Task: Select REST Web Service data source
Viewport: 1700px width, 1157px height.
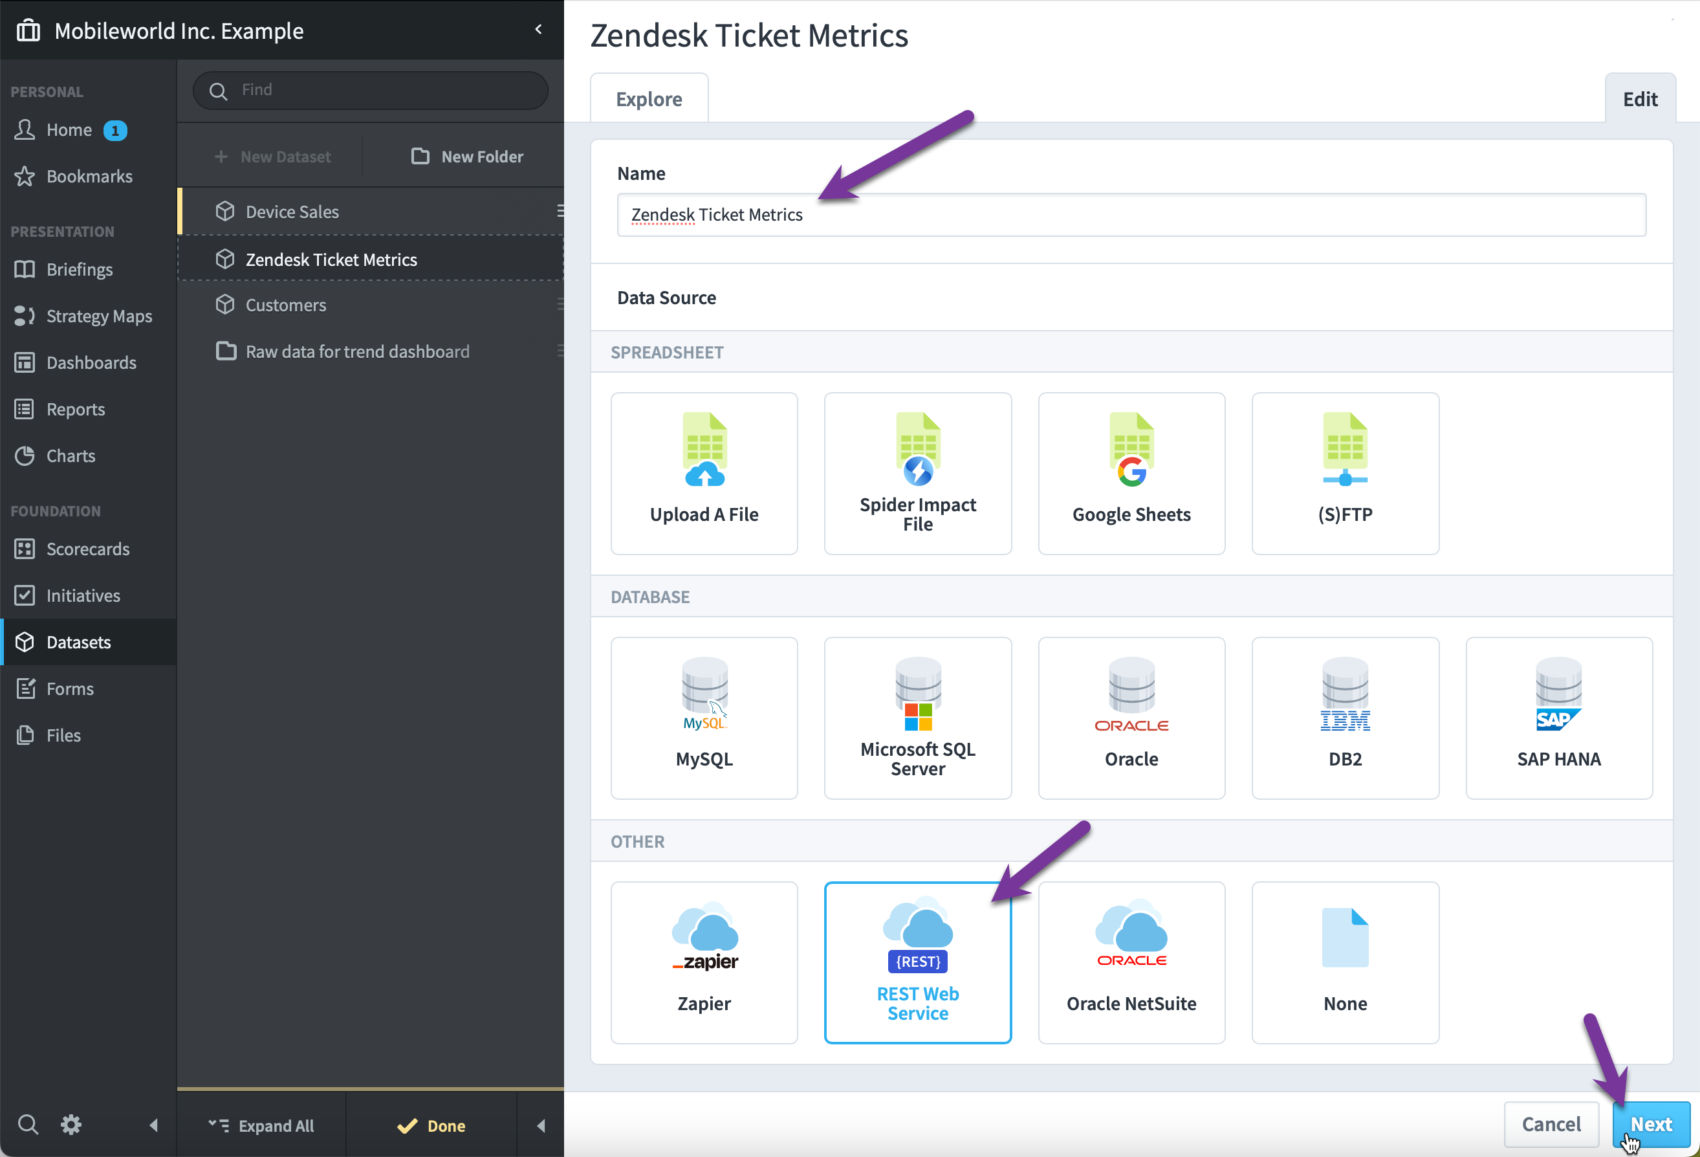Action: click(917, 962)
